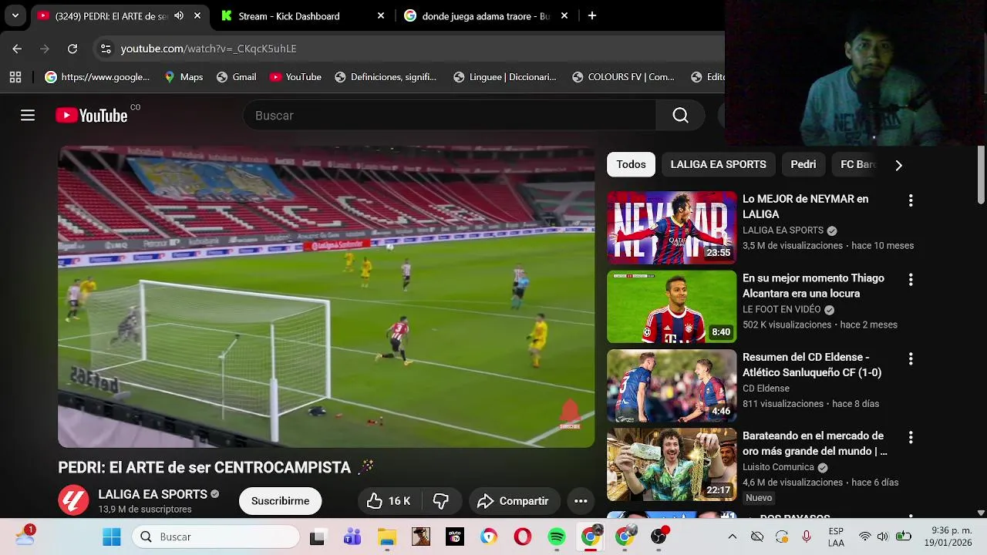Open Spotify from the taskbar
This screenshot has height=555, width=987.
click(x=557, y=537)
